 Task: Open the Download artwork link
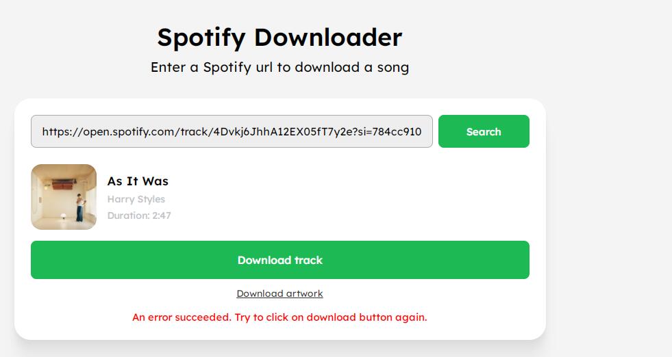coord(279,293)
